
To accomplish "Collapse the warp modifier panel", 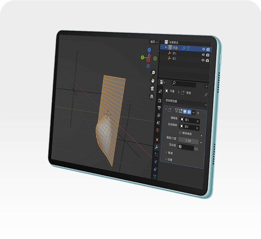I will tap(166, 109).
